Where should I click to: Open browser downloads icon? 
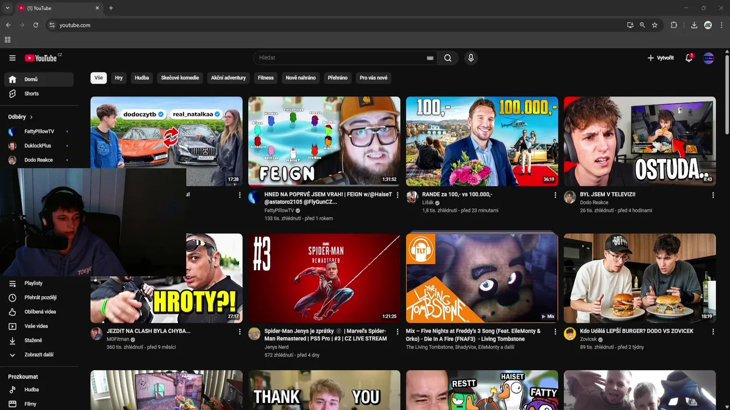click(694, 25)
